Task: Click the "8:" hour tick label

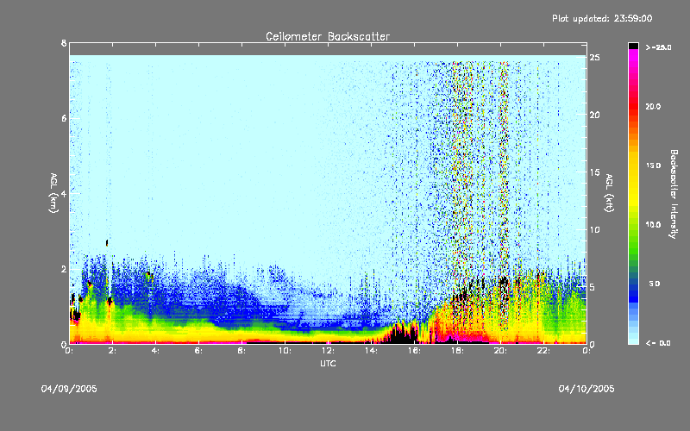Action: 242,351
